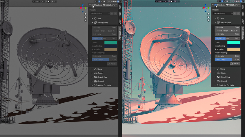Click the green Y axis gizmo in left viewport
The height and width of the screenshot is (137, 245).
[86, 8]
